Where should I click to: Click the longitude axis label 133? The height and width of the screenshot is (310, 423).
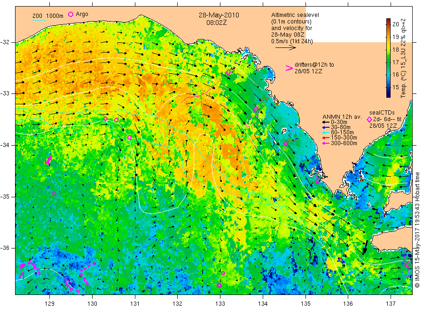(220, 304)
